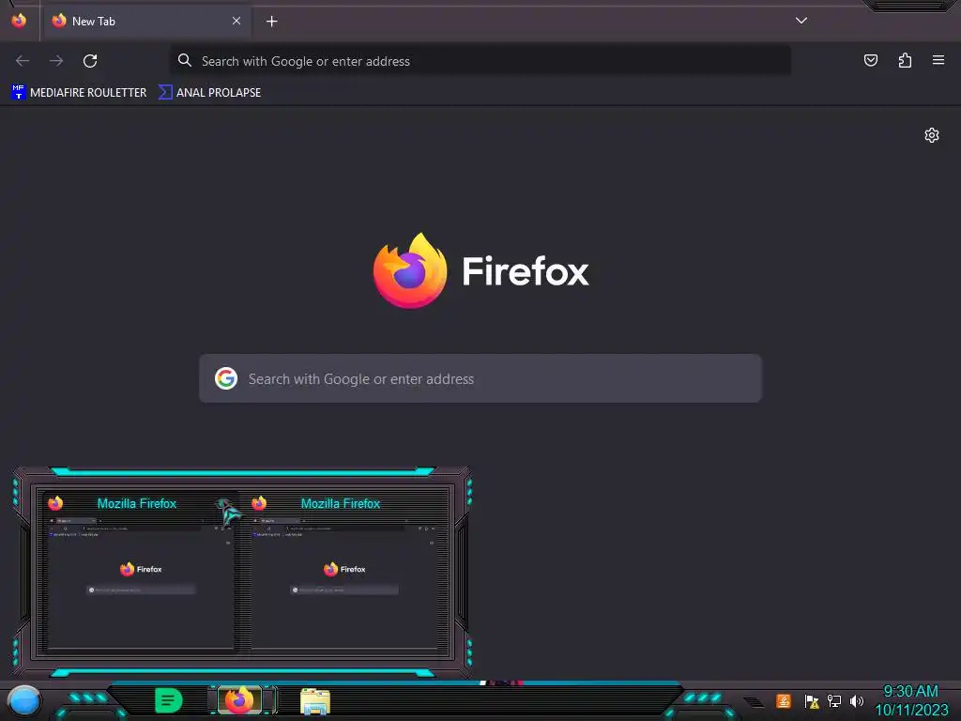Click the center Google search box
Viewport: 961px width, 721px height.
click(x=480, y=378)
